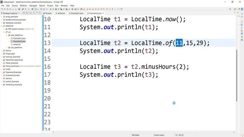Select the Demo project

(8, 51)
